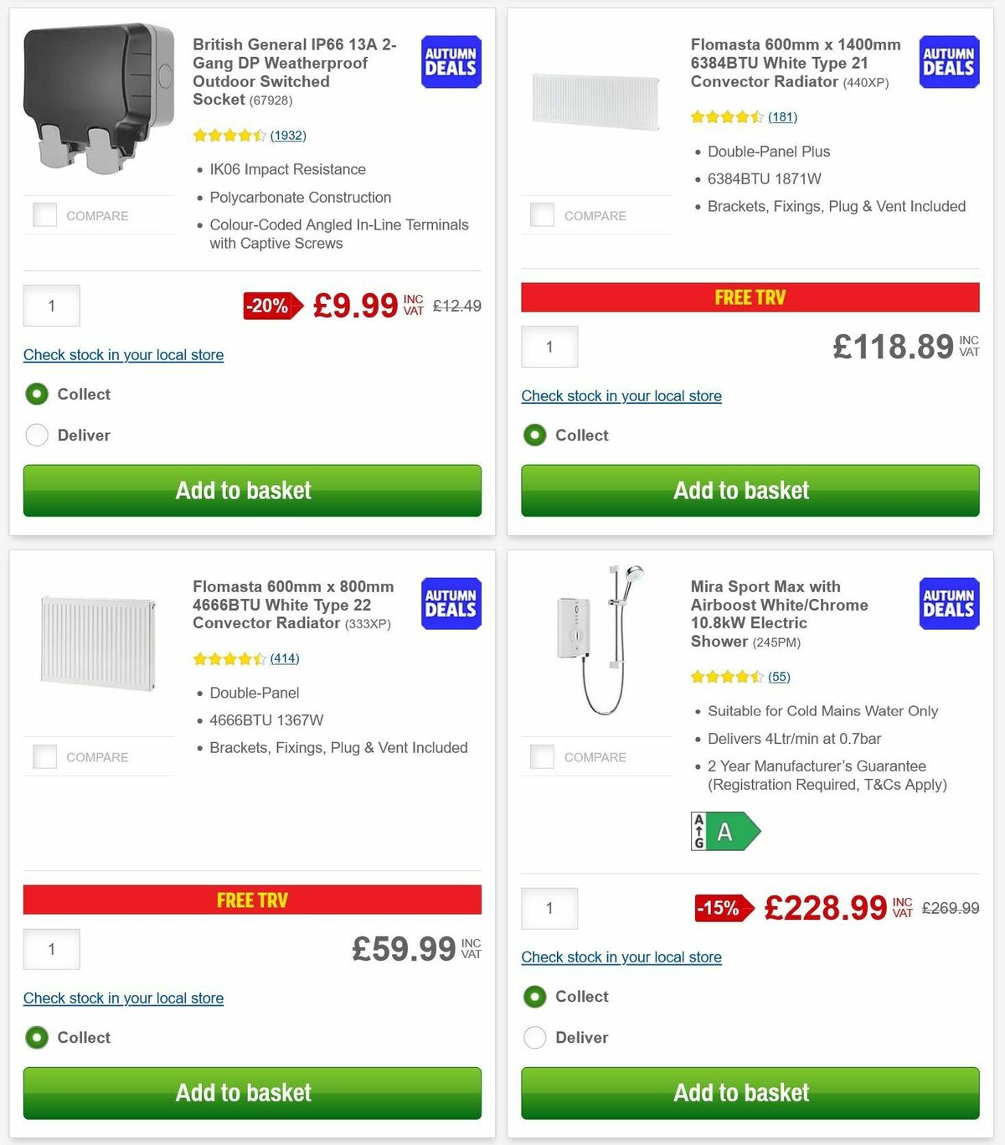1005x1145 pixels.
Task: Click the -15% discount flag on the Mira shower
Action: point(719,907)
